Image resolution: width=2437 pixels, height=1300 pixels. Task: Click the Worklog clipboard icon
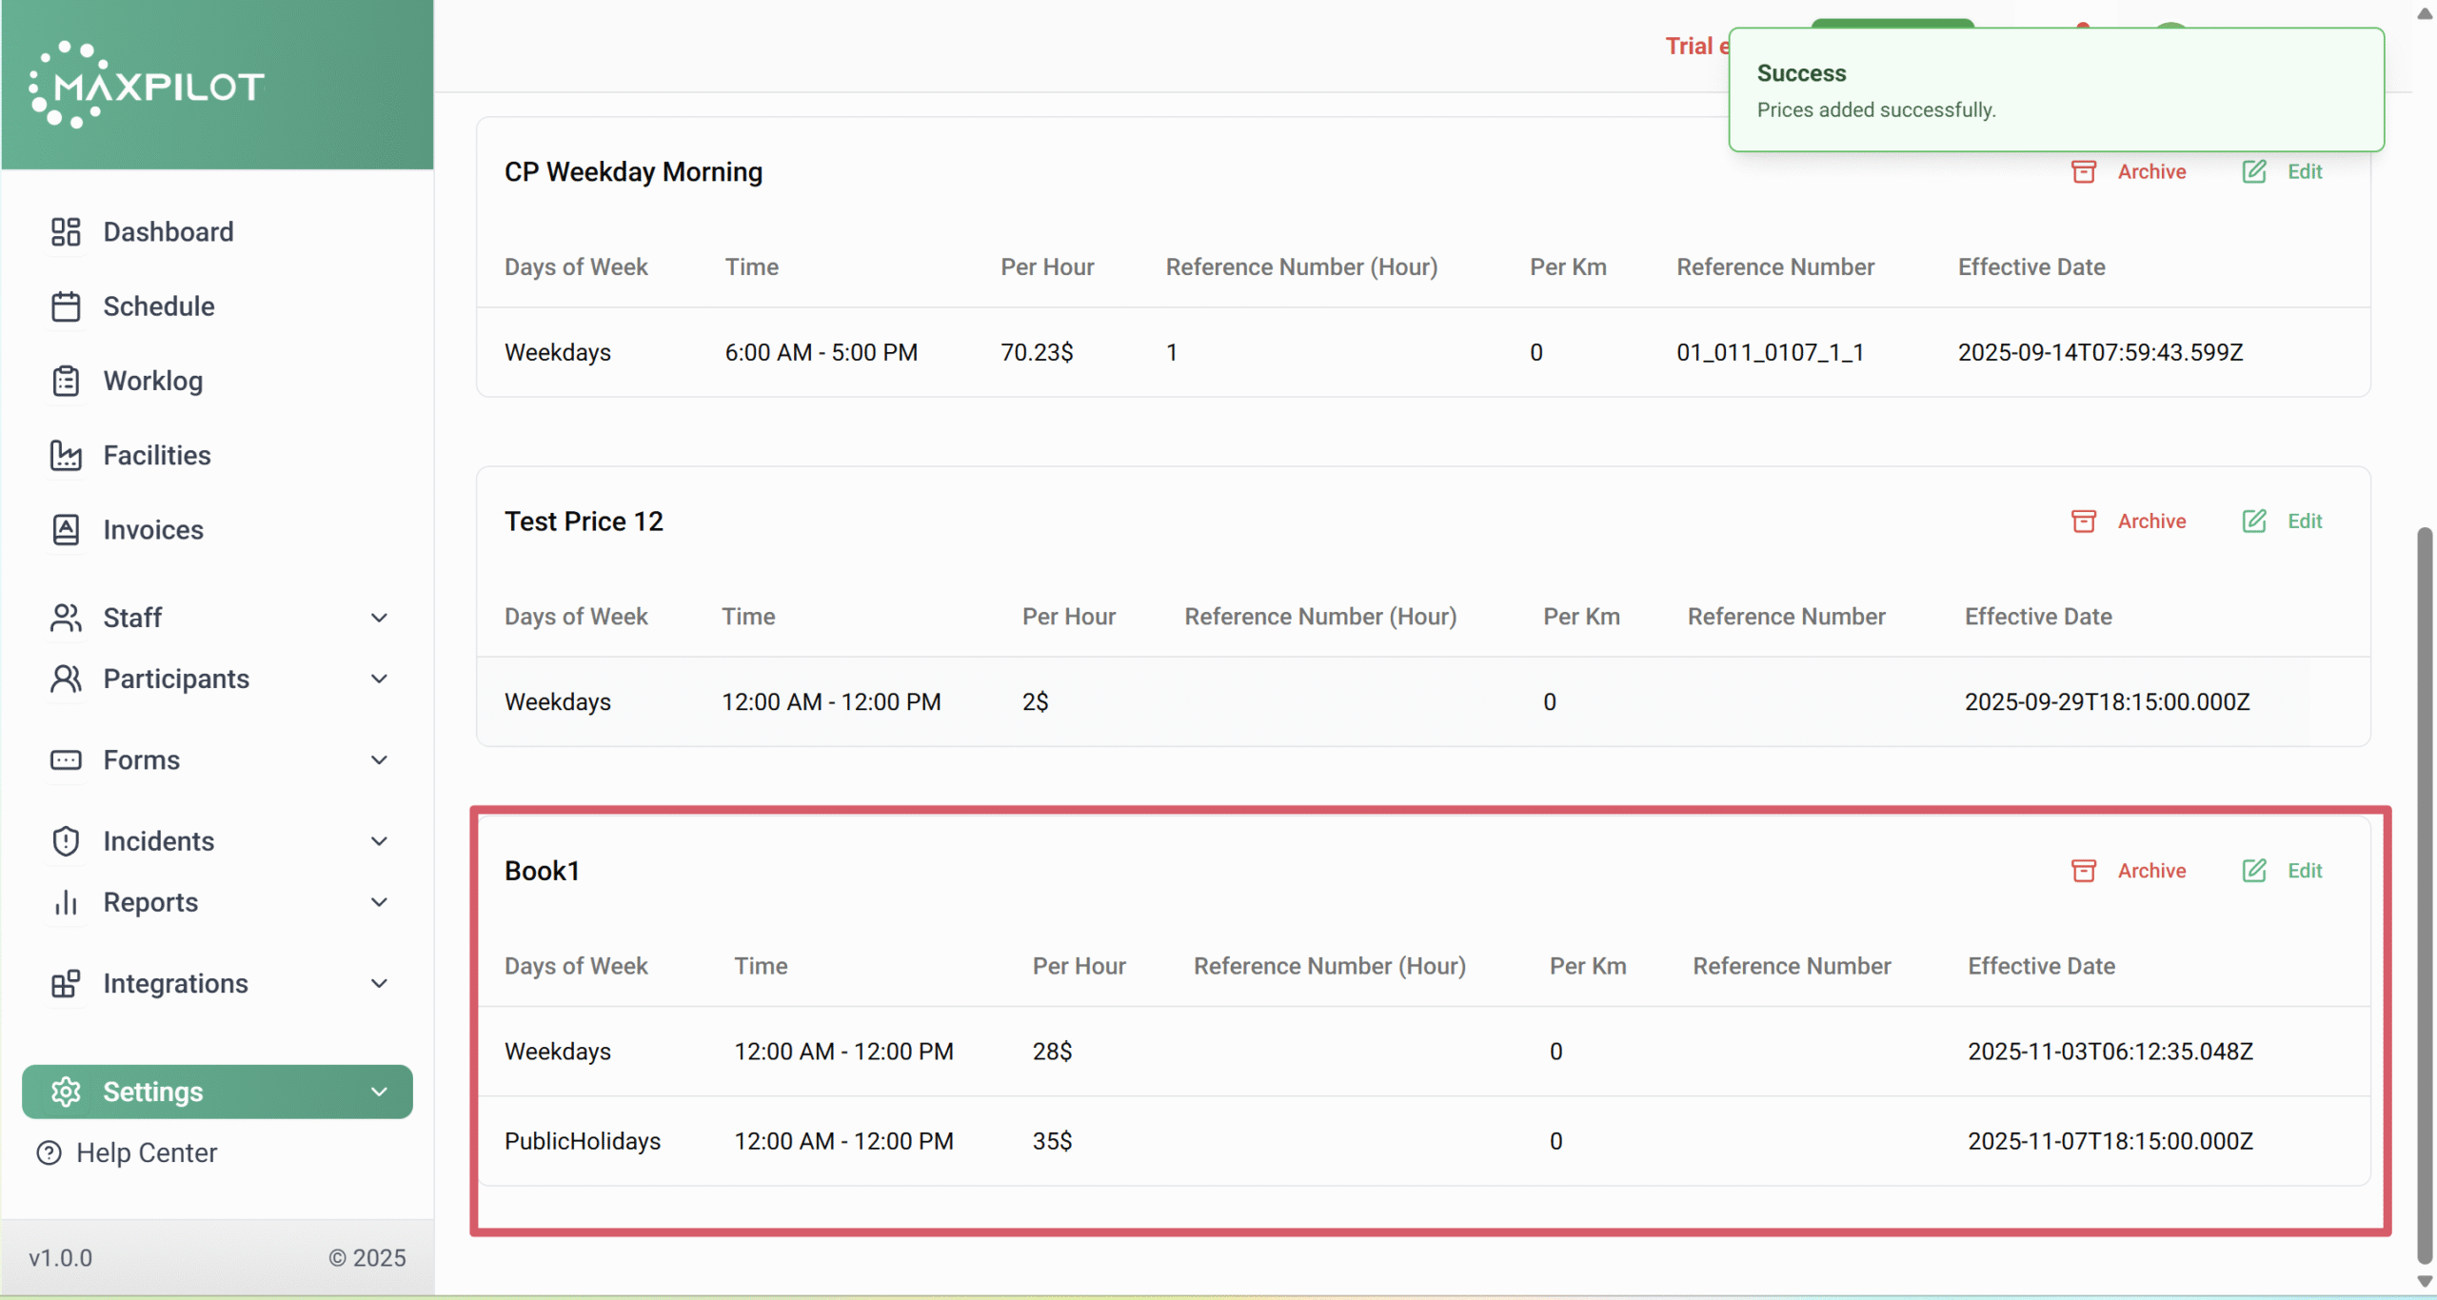pos(66,381)
